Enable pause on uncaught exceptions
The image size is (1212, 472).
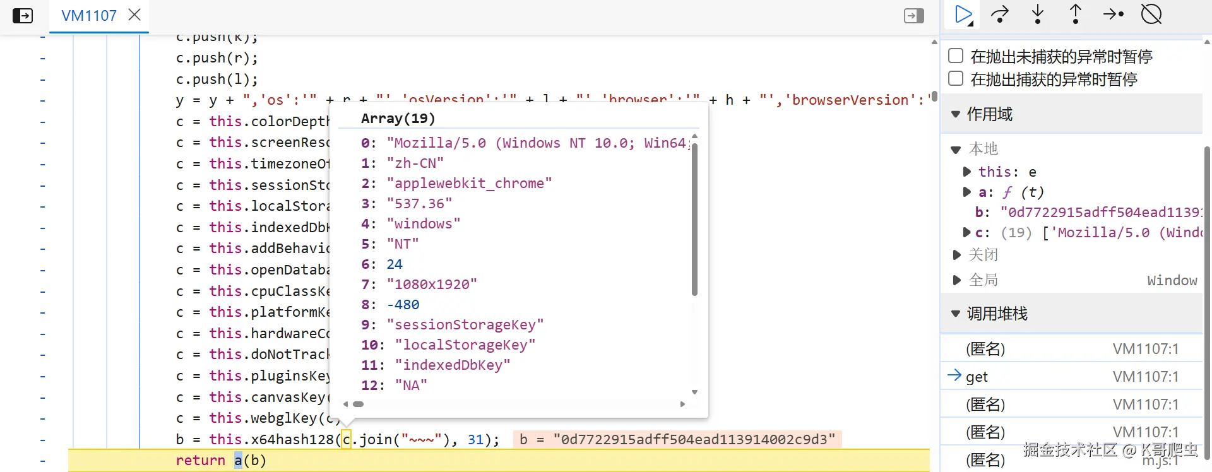click(x=956, y=56)
